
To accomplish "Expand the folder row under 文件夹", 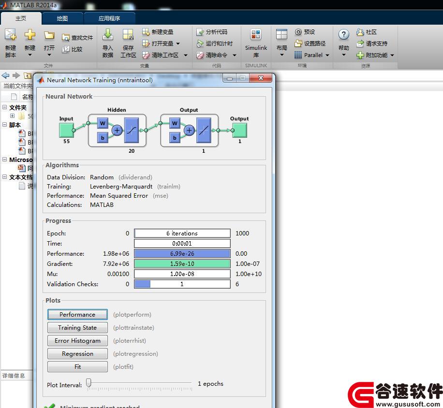I will [x=12, y=116].
